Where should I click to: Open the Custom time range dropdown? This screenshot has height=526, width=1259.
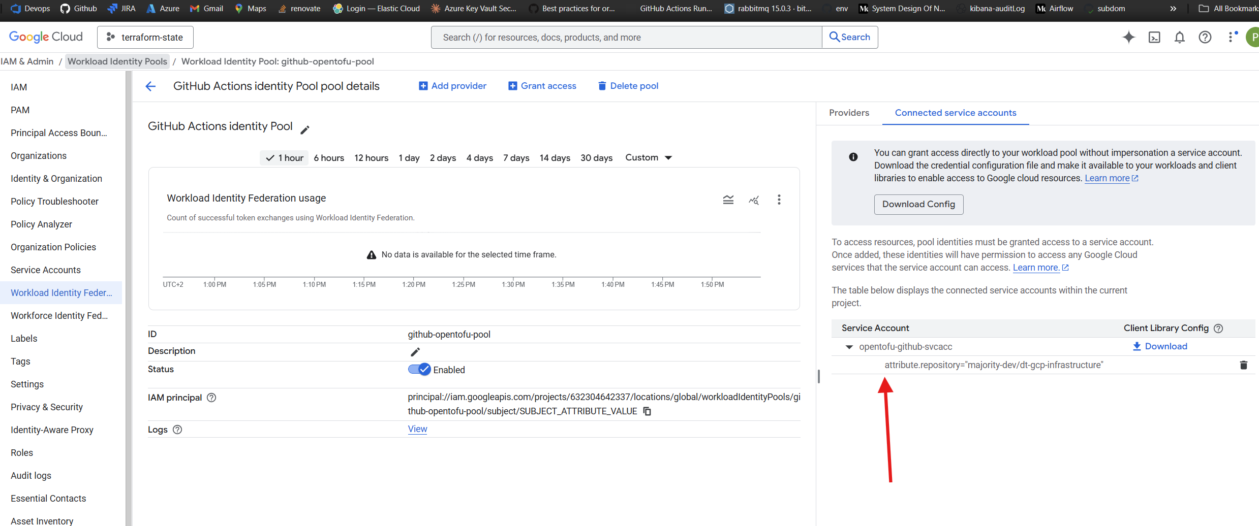click(649, 158)
